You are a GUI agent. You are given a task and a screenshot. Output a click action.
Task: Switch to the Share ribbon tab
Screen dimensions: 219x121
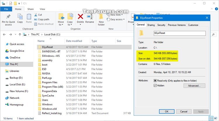point(30,9)
